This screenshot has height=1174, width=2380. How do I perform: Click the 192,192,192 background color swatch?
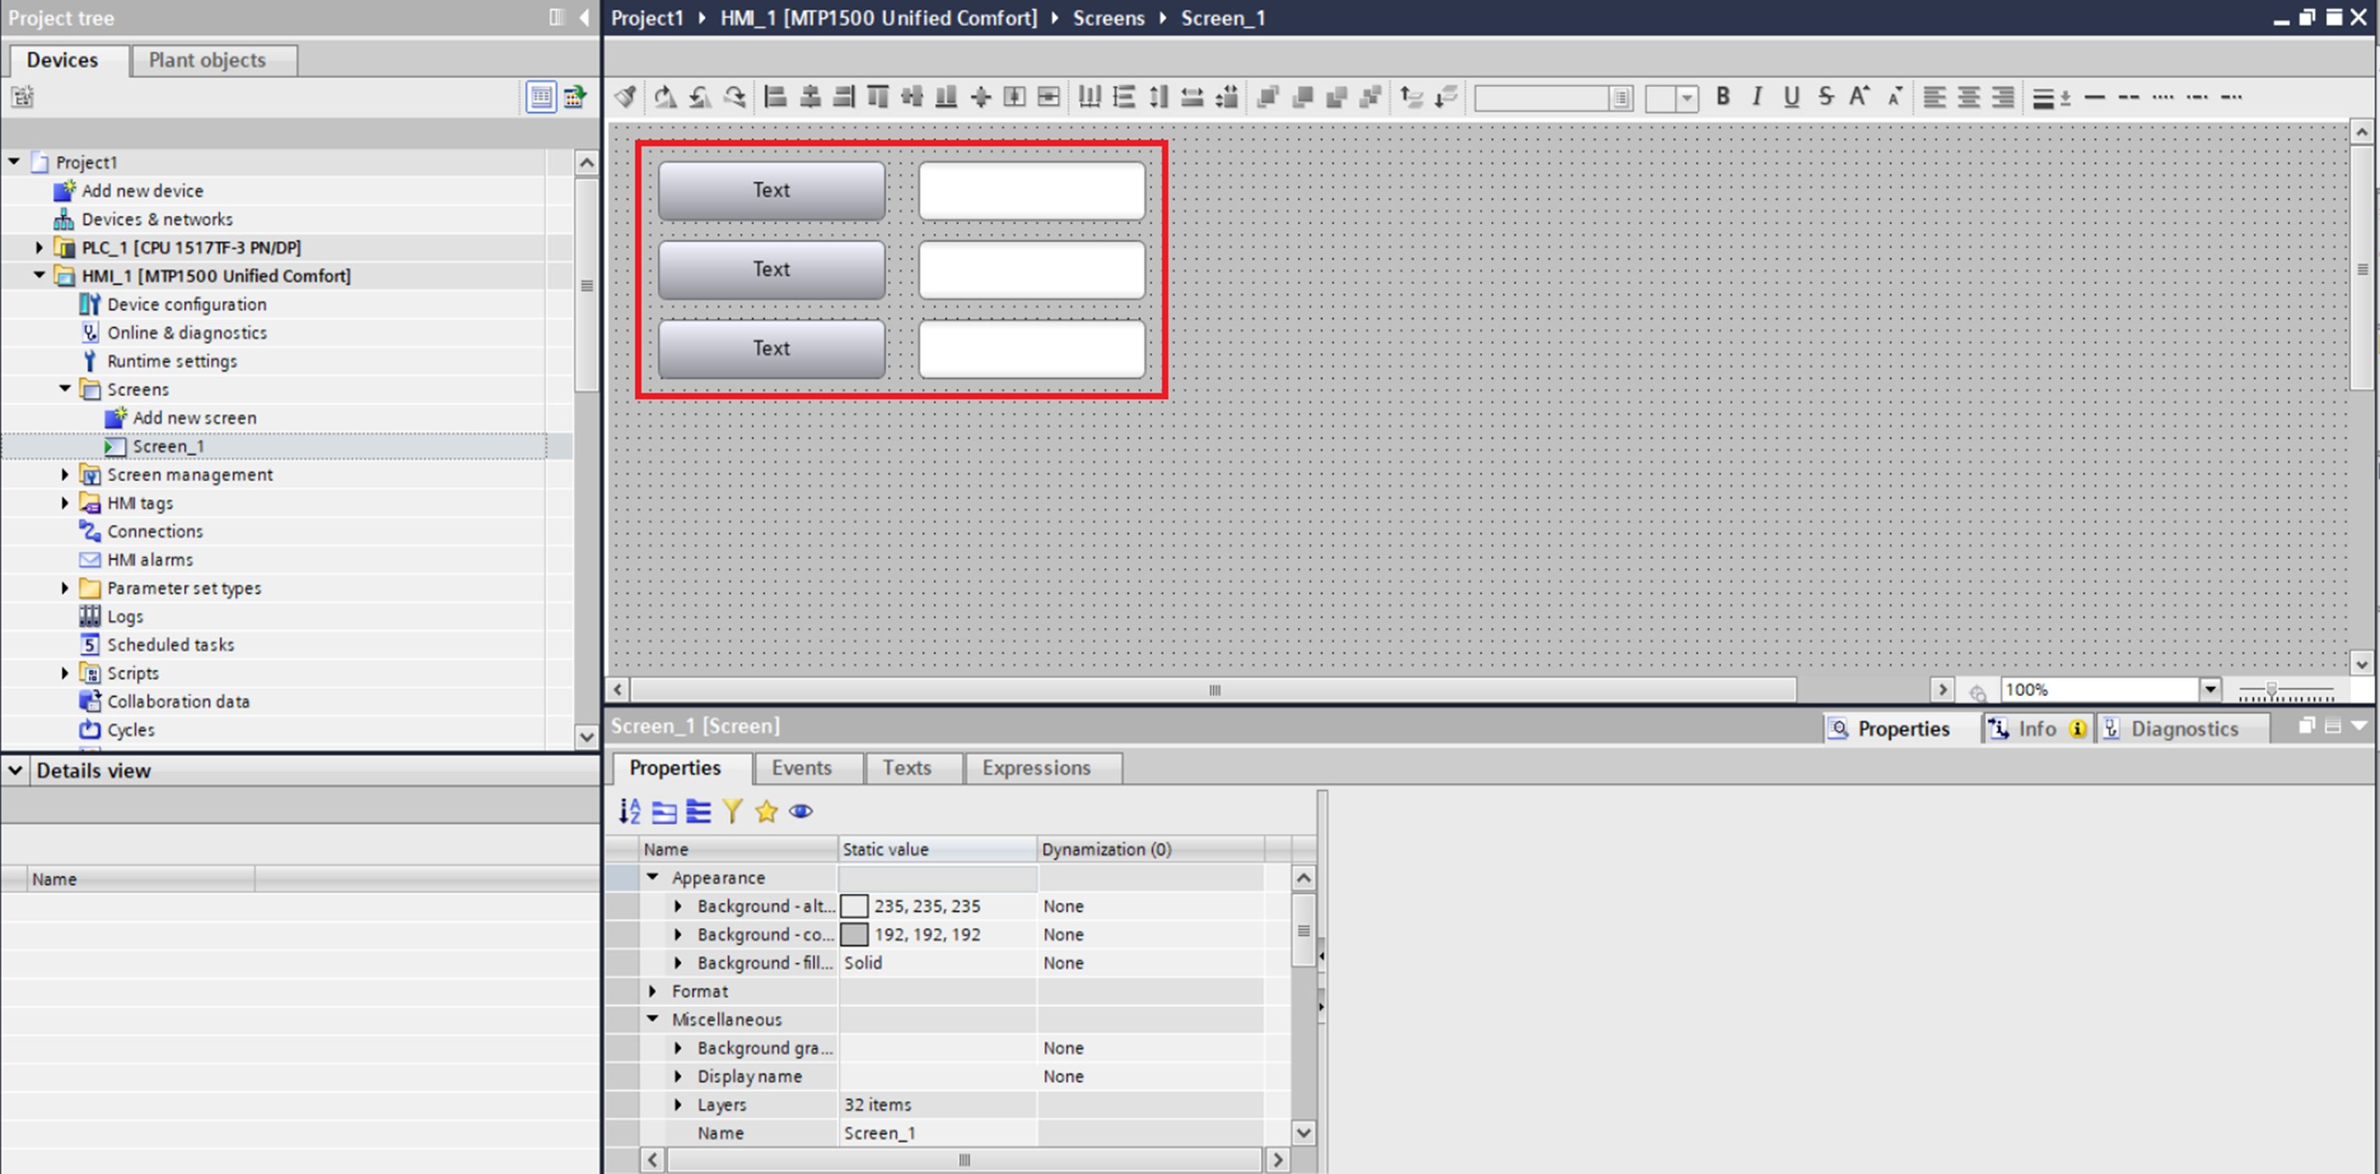point(853,934)
